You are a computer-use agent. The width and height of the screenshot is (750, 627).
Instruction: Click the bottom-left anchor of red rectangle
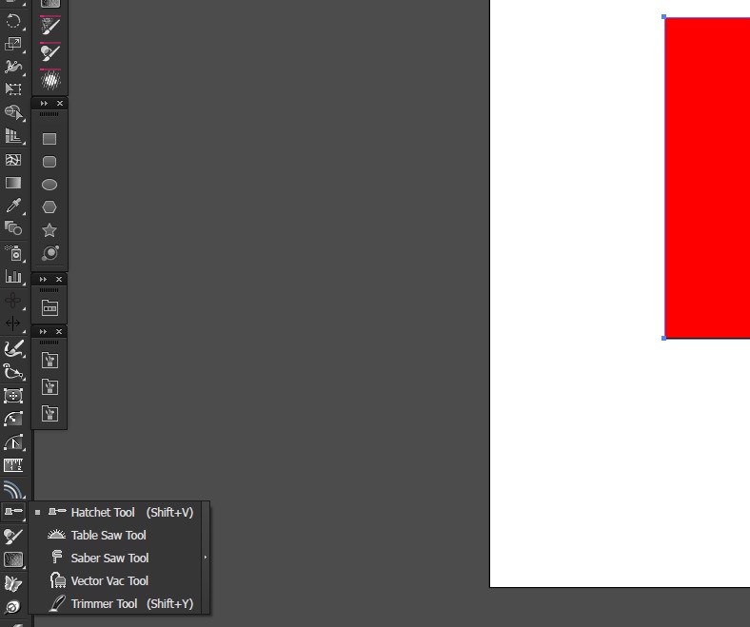click(664, 338)
